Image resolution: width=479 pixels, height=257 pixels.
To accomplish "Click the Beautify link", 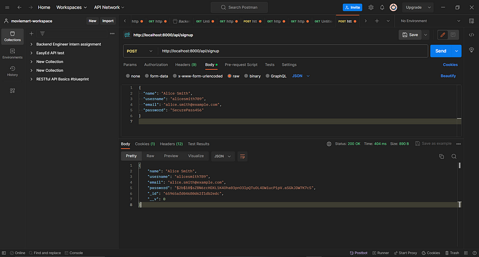I will pos(448,76).
